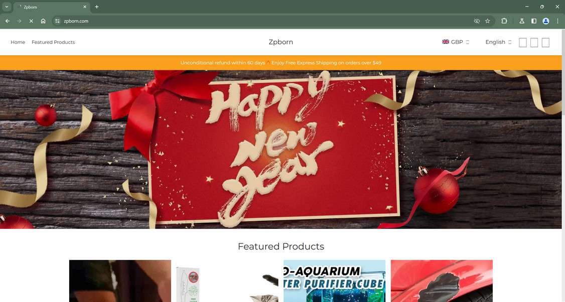565x302 pixels.
Task: Expand the English language dropdown
Action: 498,42
